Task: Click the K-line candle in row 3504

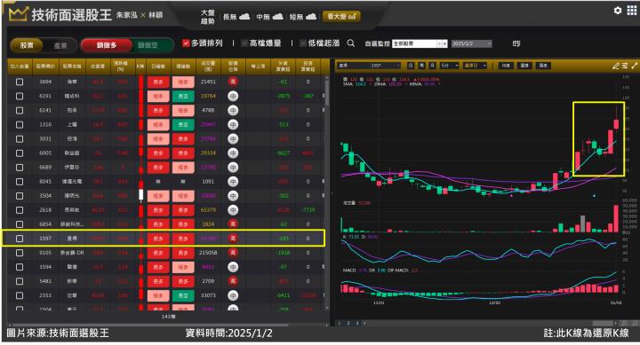Action: pos(140,195)
